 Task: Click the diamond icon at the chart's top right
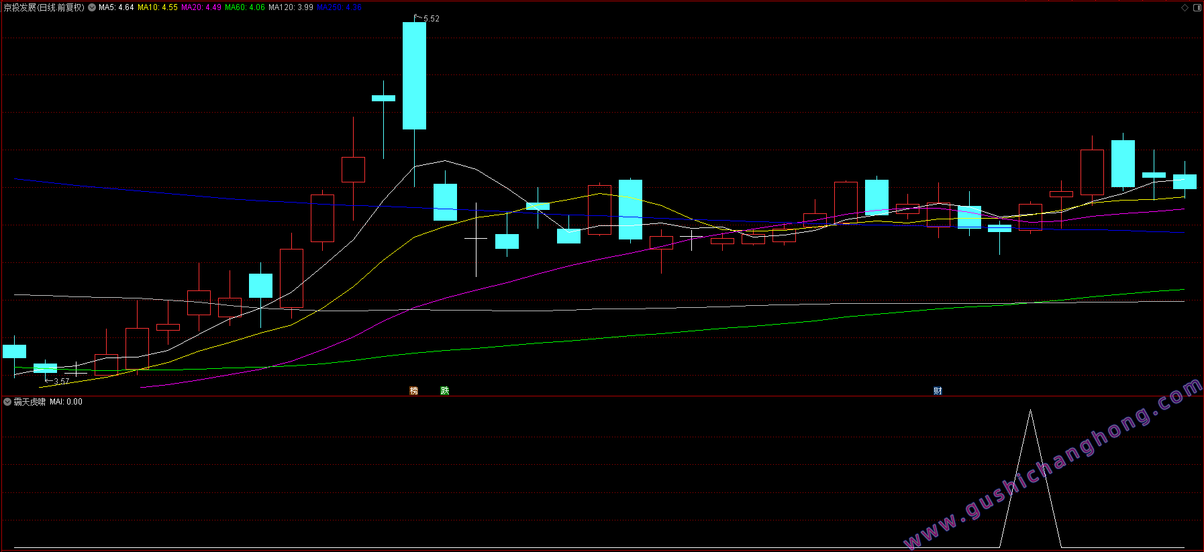coord(1185,7)
